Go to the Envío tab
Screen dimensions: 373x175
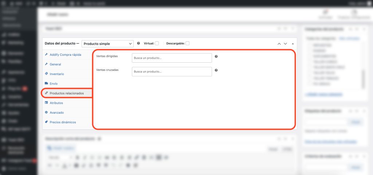54,83
